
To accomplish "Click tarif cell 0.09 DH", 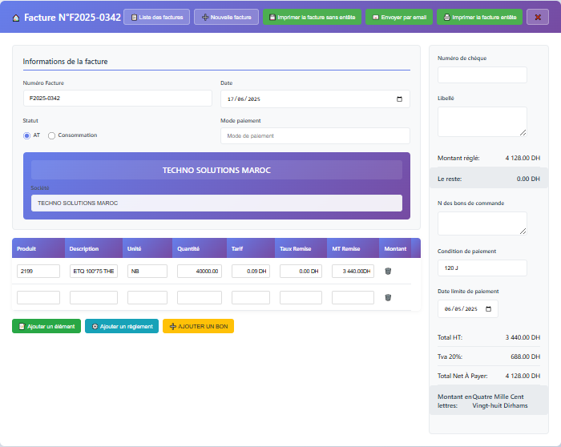I will click(x=251, y=271).
